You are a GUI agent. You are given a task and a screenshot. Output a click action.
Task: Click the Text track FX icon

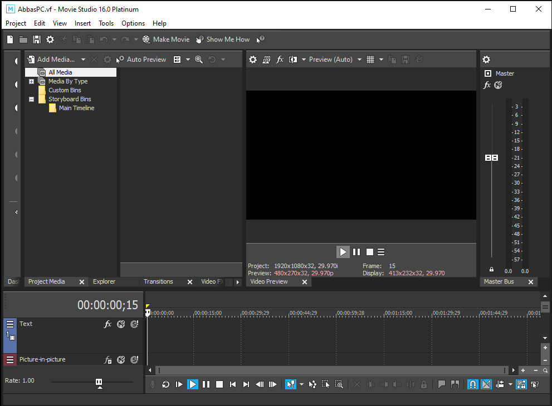pyautogui.click(x=108, y=324)
